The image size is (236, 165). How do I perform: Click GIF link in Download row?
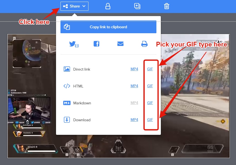point(150,120)
